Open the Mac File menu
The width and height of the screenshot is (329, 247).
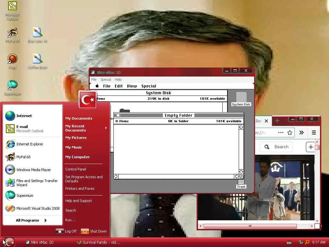pyautogui.click(x=107, y=86)
